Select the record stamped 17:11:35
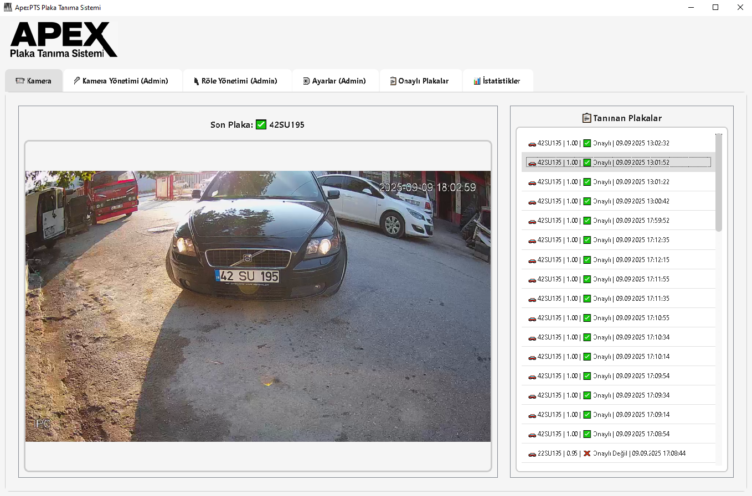The height and width of the screenshot is (496, 752). click(x=618, y=298)
